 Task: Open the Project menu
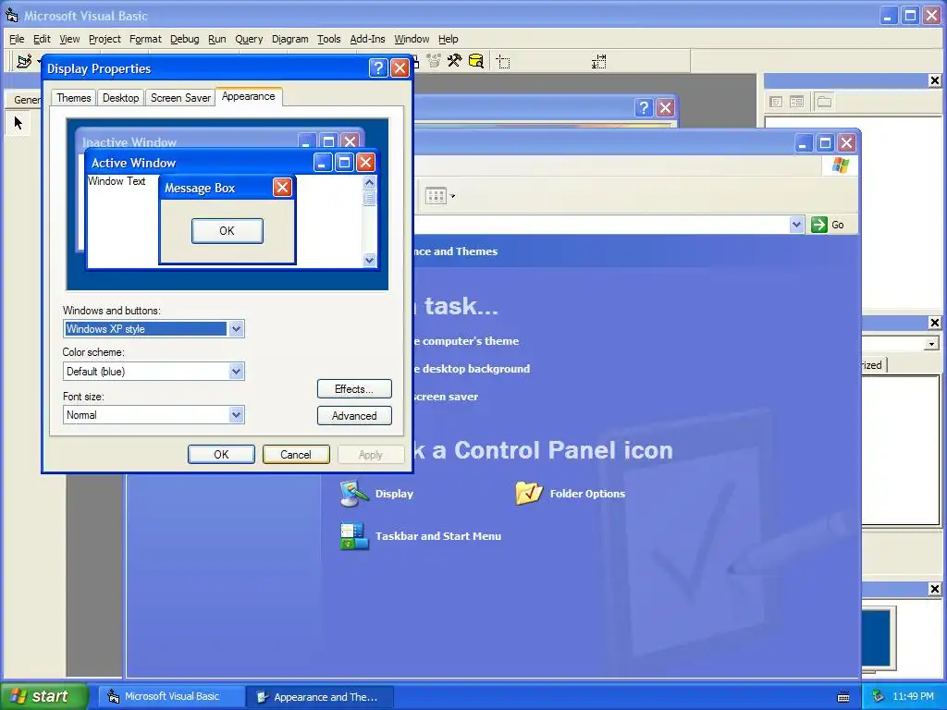[x=105, y=39]
